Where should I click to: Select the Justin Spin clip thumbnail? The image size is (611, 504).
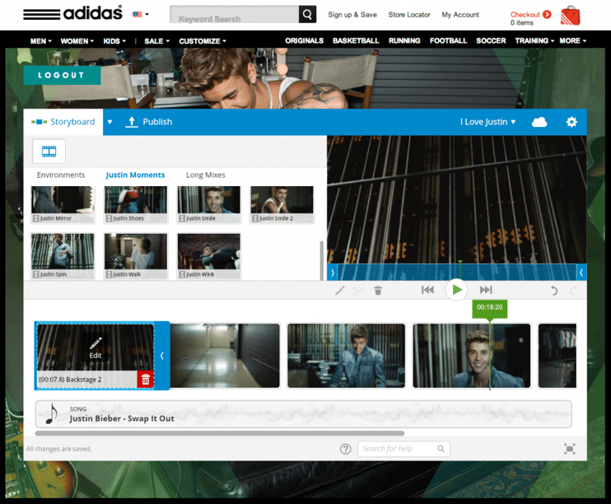coord(63,255)
